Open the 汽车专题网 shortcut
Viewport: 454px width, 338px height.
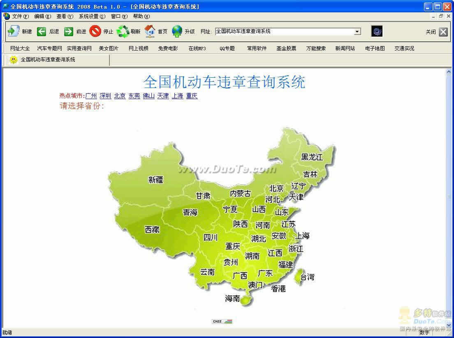[49, 49]
